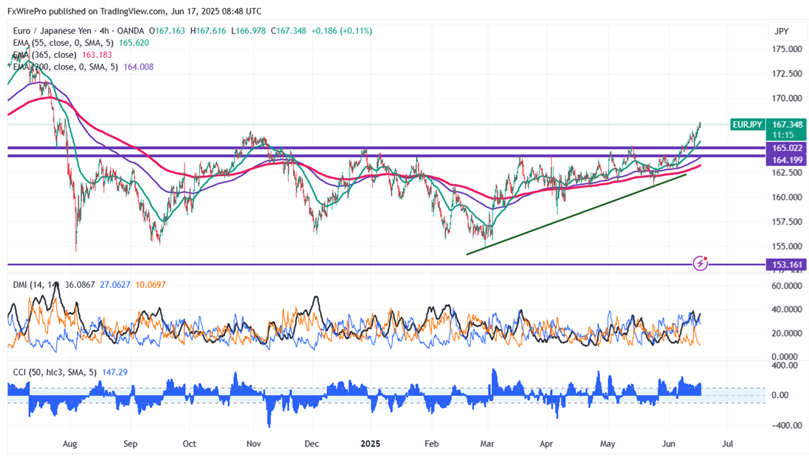Image resolution: width=809 pixels, height=458 pixels.
Task: Click the CCI value 147.29
Action: [115, 372]
